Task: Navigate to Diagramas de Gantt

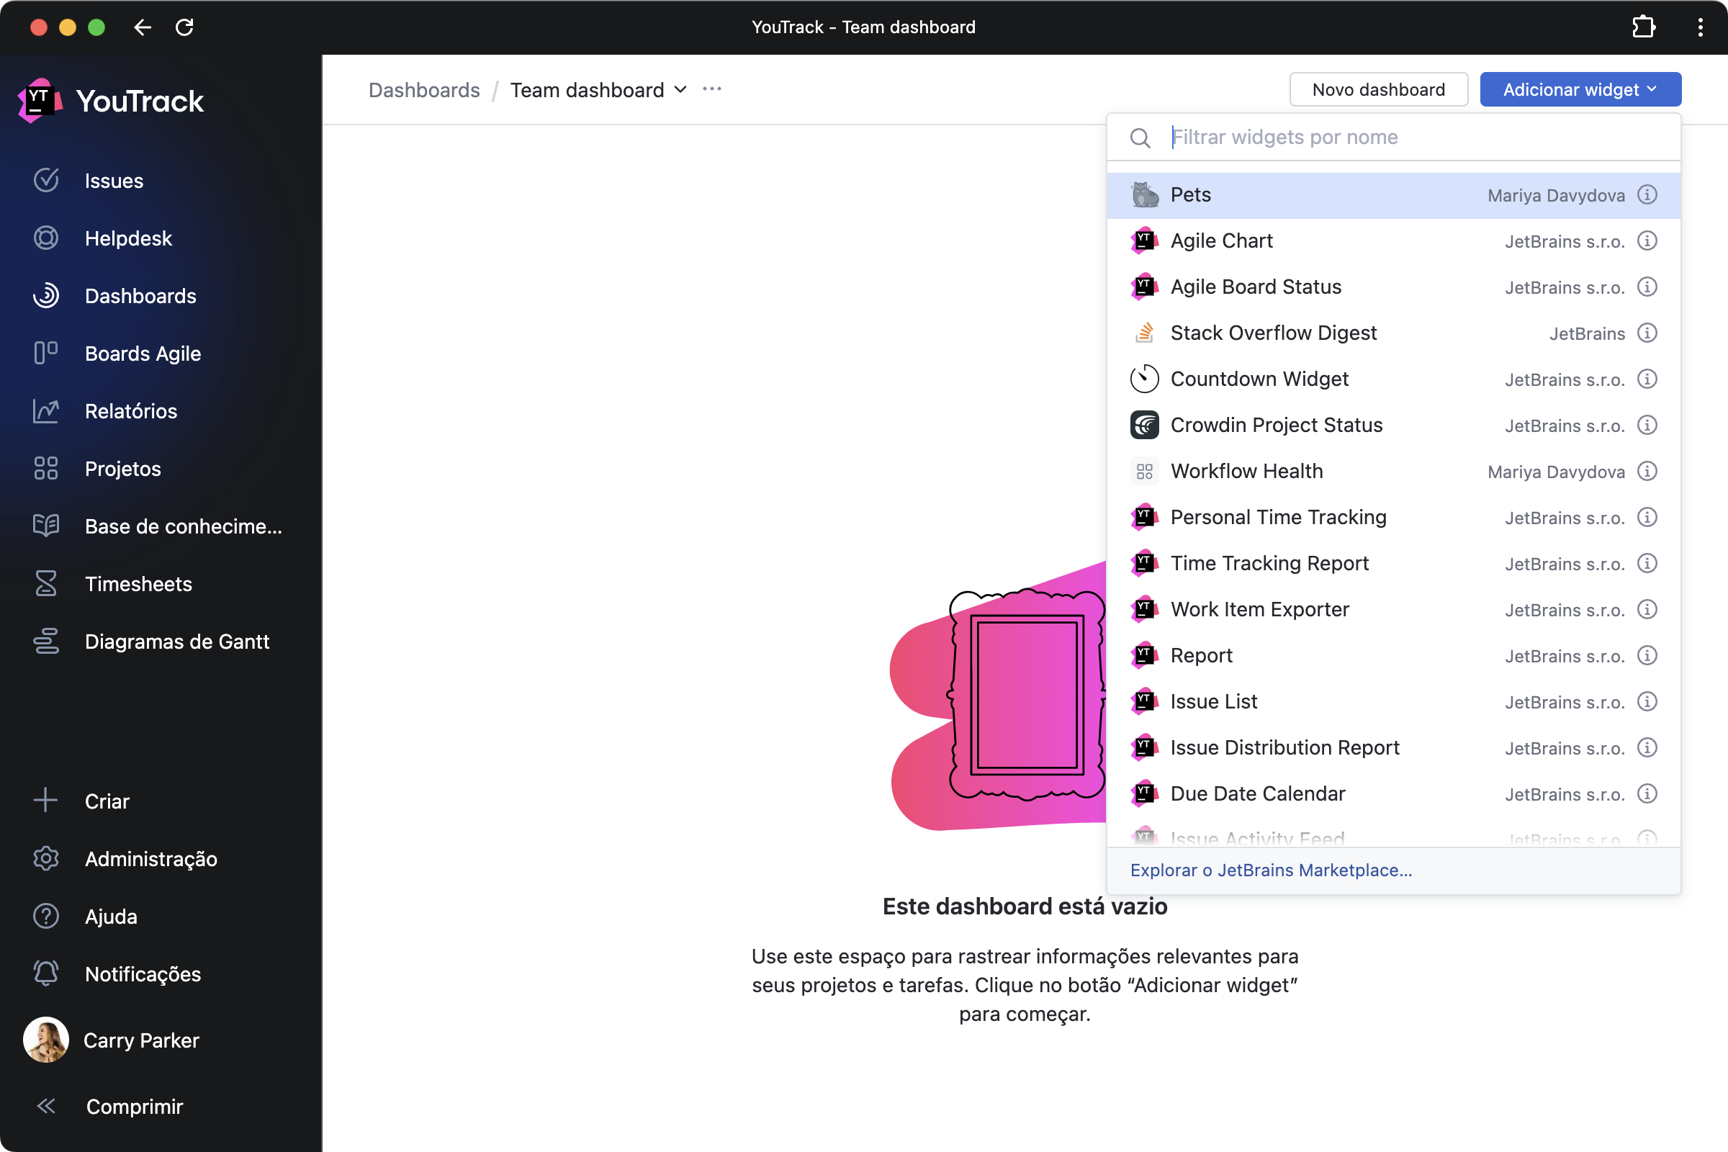Action: tap(177, 642)
